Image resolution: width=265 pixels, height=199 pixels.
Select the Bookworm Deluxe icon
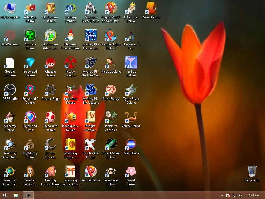coord(50,9)
